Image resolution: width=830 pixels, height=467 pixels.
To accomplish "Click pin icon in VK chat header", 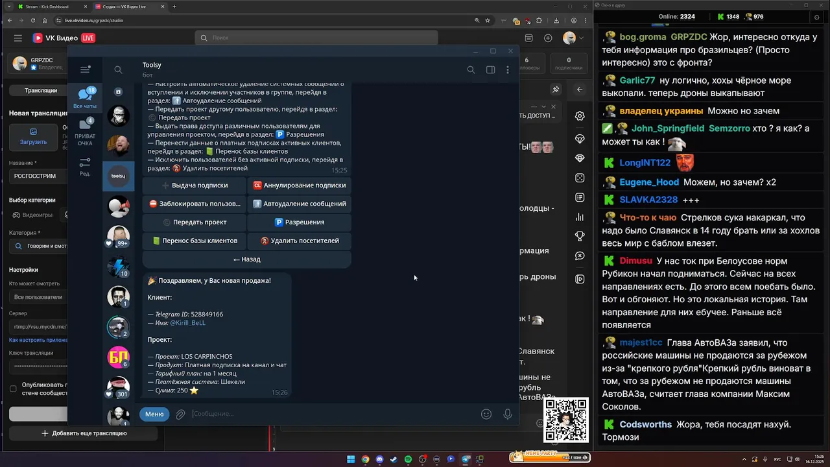I will [x=556, y=90].
